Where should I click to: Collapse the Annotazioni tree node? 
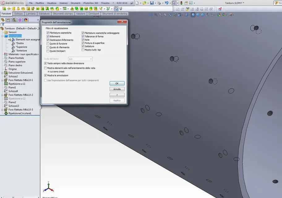(2, 36)
